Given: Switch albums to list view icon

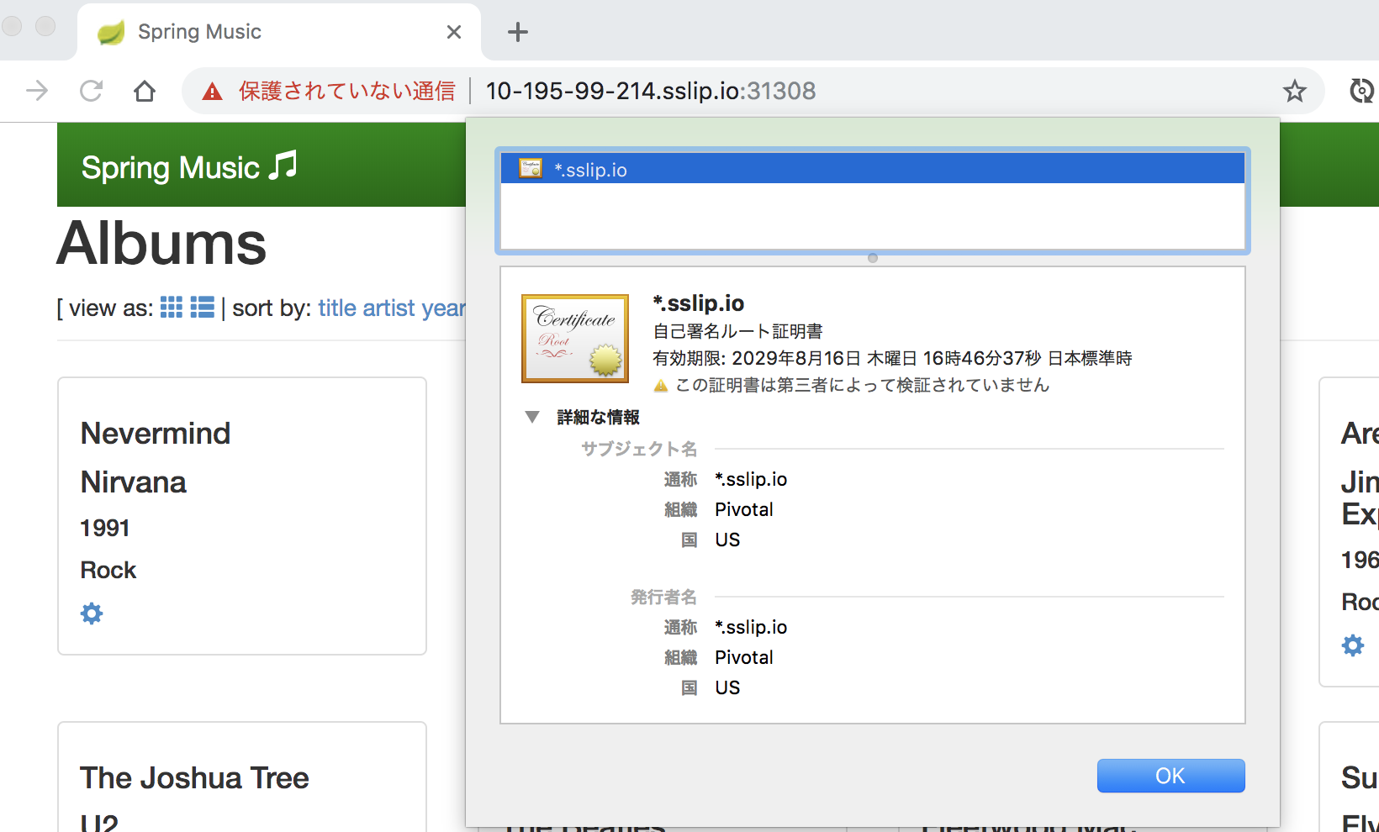Looking at the screenshot, I should point(203,308).
